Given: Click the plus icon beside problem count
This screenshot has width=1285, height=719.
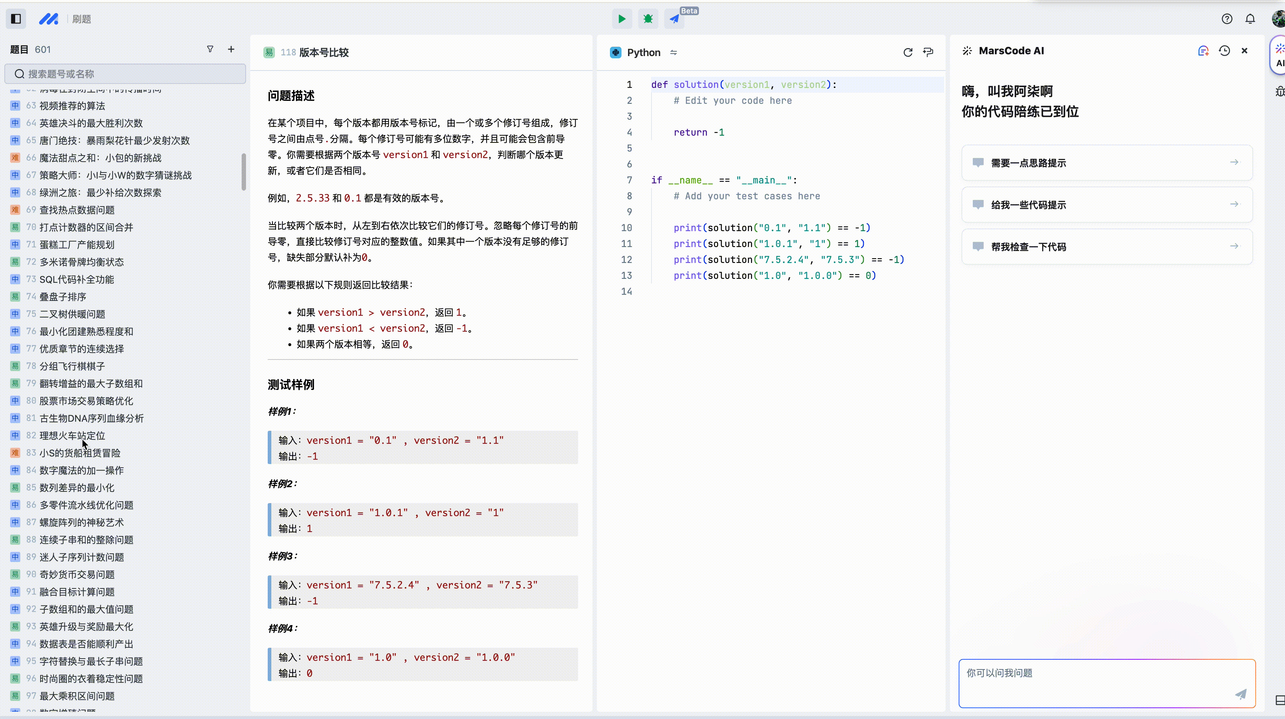Looking at the screenshot, I should [x=231, y=49].
